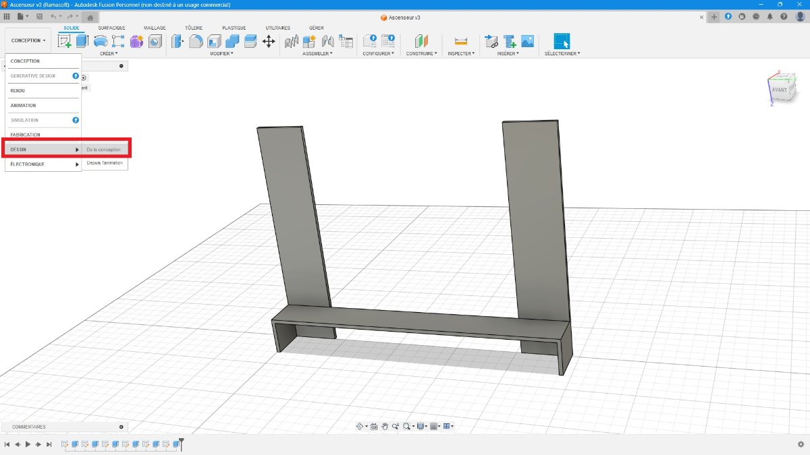Click the ViewCube AVANT face
This screenshot has height=455, width=810.
pos(779,90)
